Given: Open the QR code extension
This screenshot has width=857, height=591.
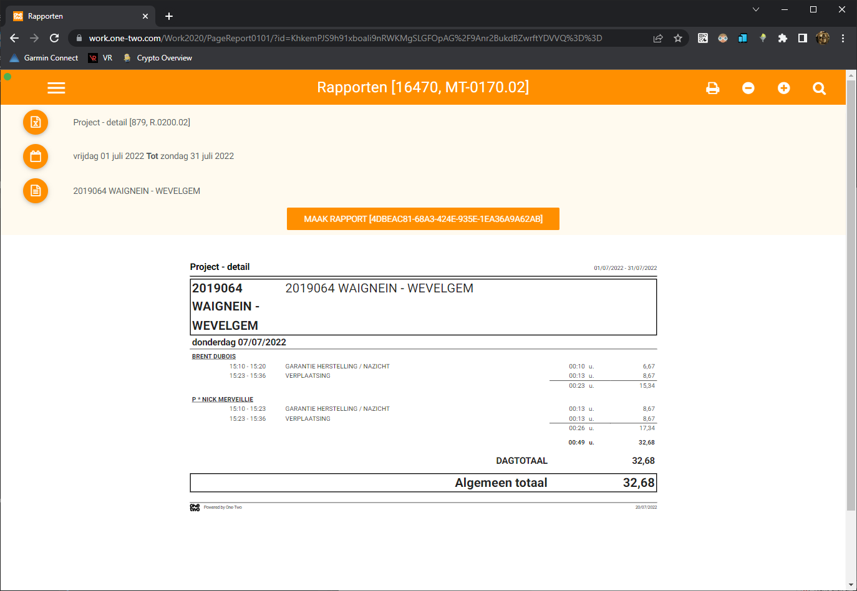Looking at the screenshot, I should pyautogui.click(x=703, y=38).
